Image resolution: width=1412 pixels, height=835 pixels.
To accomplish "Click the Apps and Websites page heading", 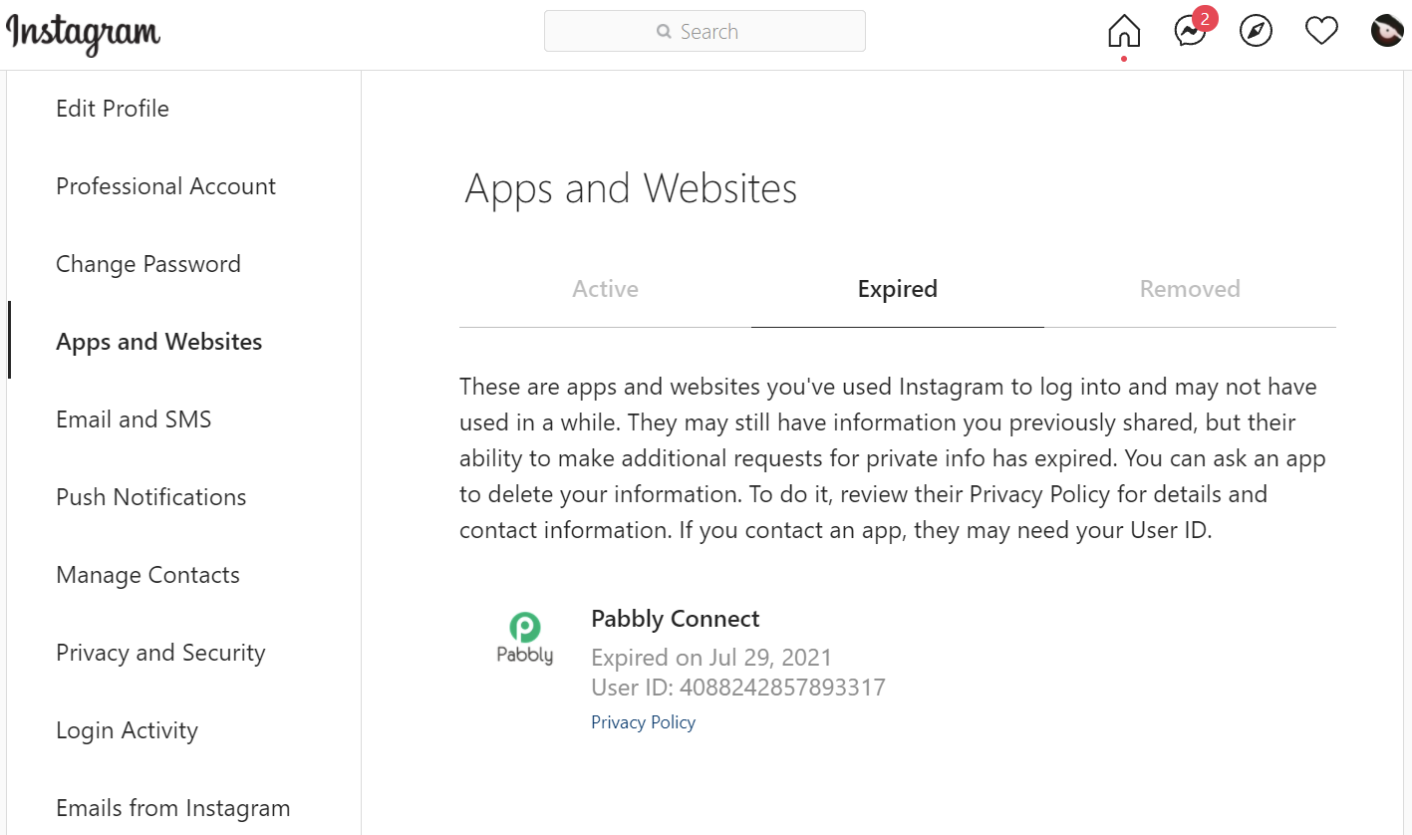I will [x=631, y=188].
